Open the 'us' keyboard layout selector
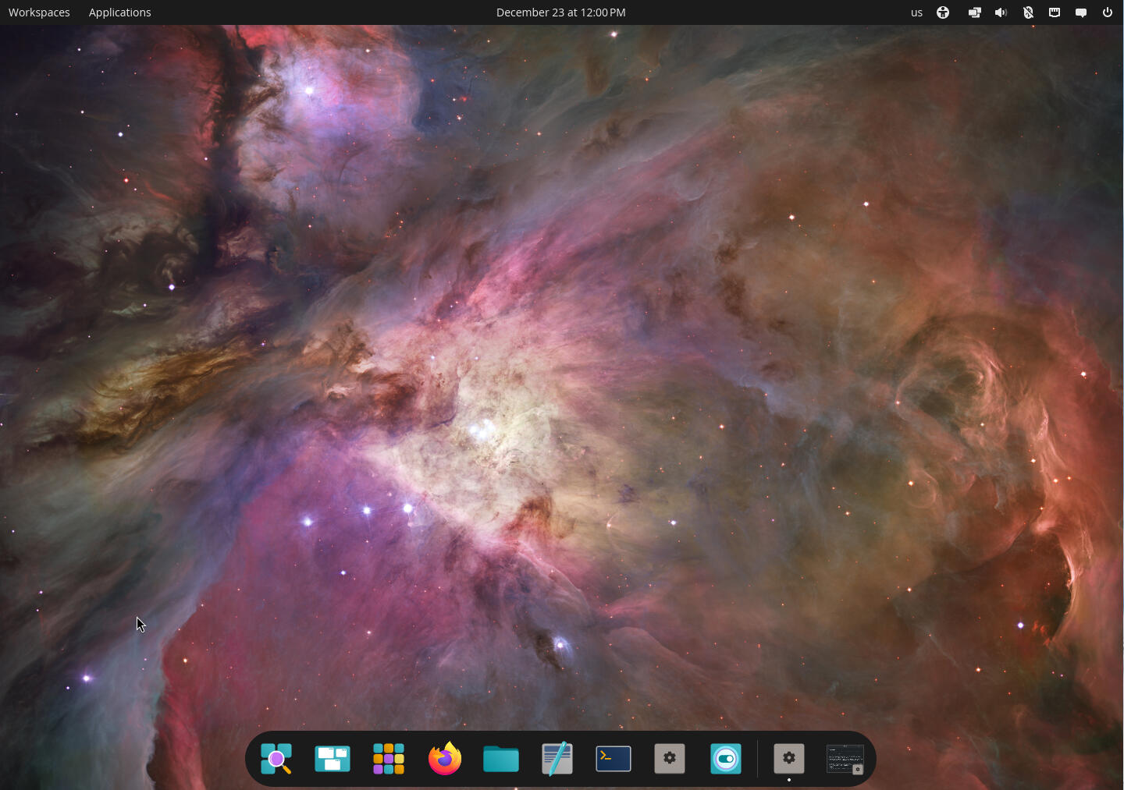 click(916, 12)
